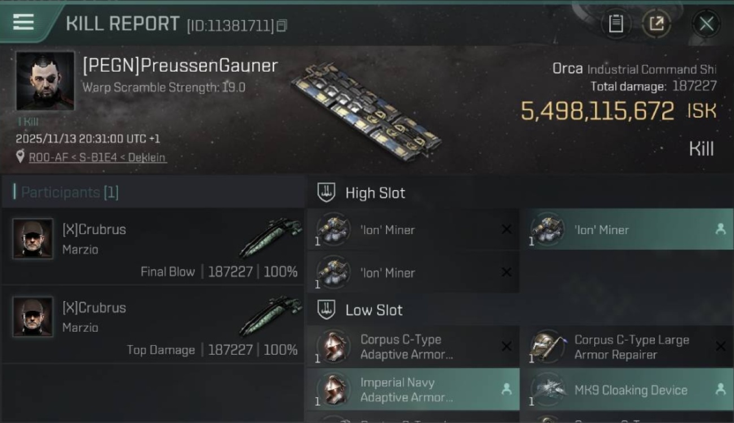The height and width of the screenshot is (423, 734).
Task: Select Corpus C-Type Large Armor Repairer
Action: coord(626,347)
